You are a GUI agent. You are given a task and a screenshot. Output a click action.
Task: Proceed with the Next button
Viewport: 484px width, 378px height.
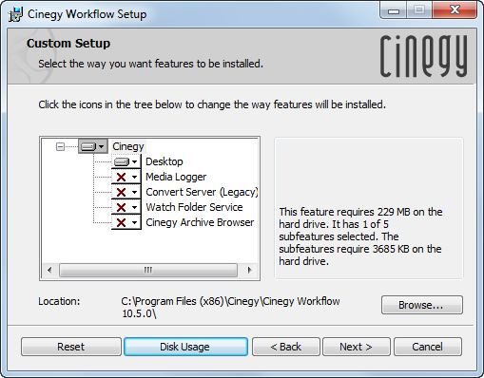(x=357, y=347)
